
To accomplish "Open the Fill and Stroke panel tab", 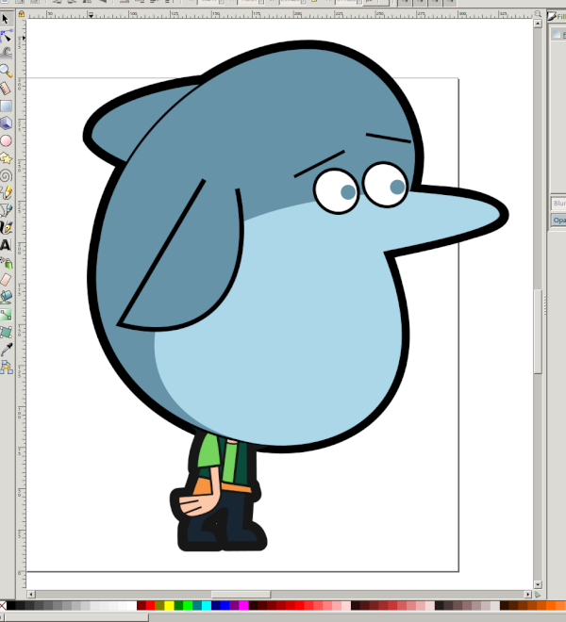I will point(557,16).
